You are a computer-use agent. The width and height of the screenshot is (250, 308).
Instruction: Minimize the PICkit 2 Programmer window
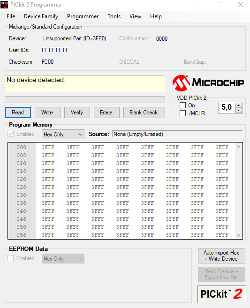198,5
